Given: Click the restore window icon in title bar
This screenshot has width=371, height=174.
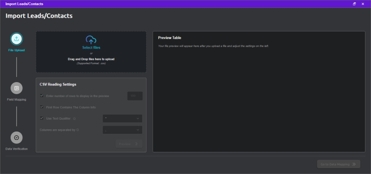Looking at the screenshot, I should click(354, 4).
